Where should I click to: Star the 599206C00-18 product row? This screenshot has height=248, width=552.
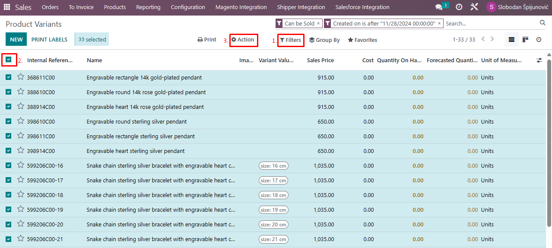[20, 194]
